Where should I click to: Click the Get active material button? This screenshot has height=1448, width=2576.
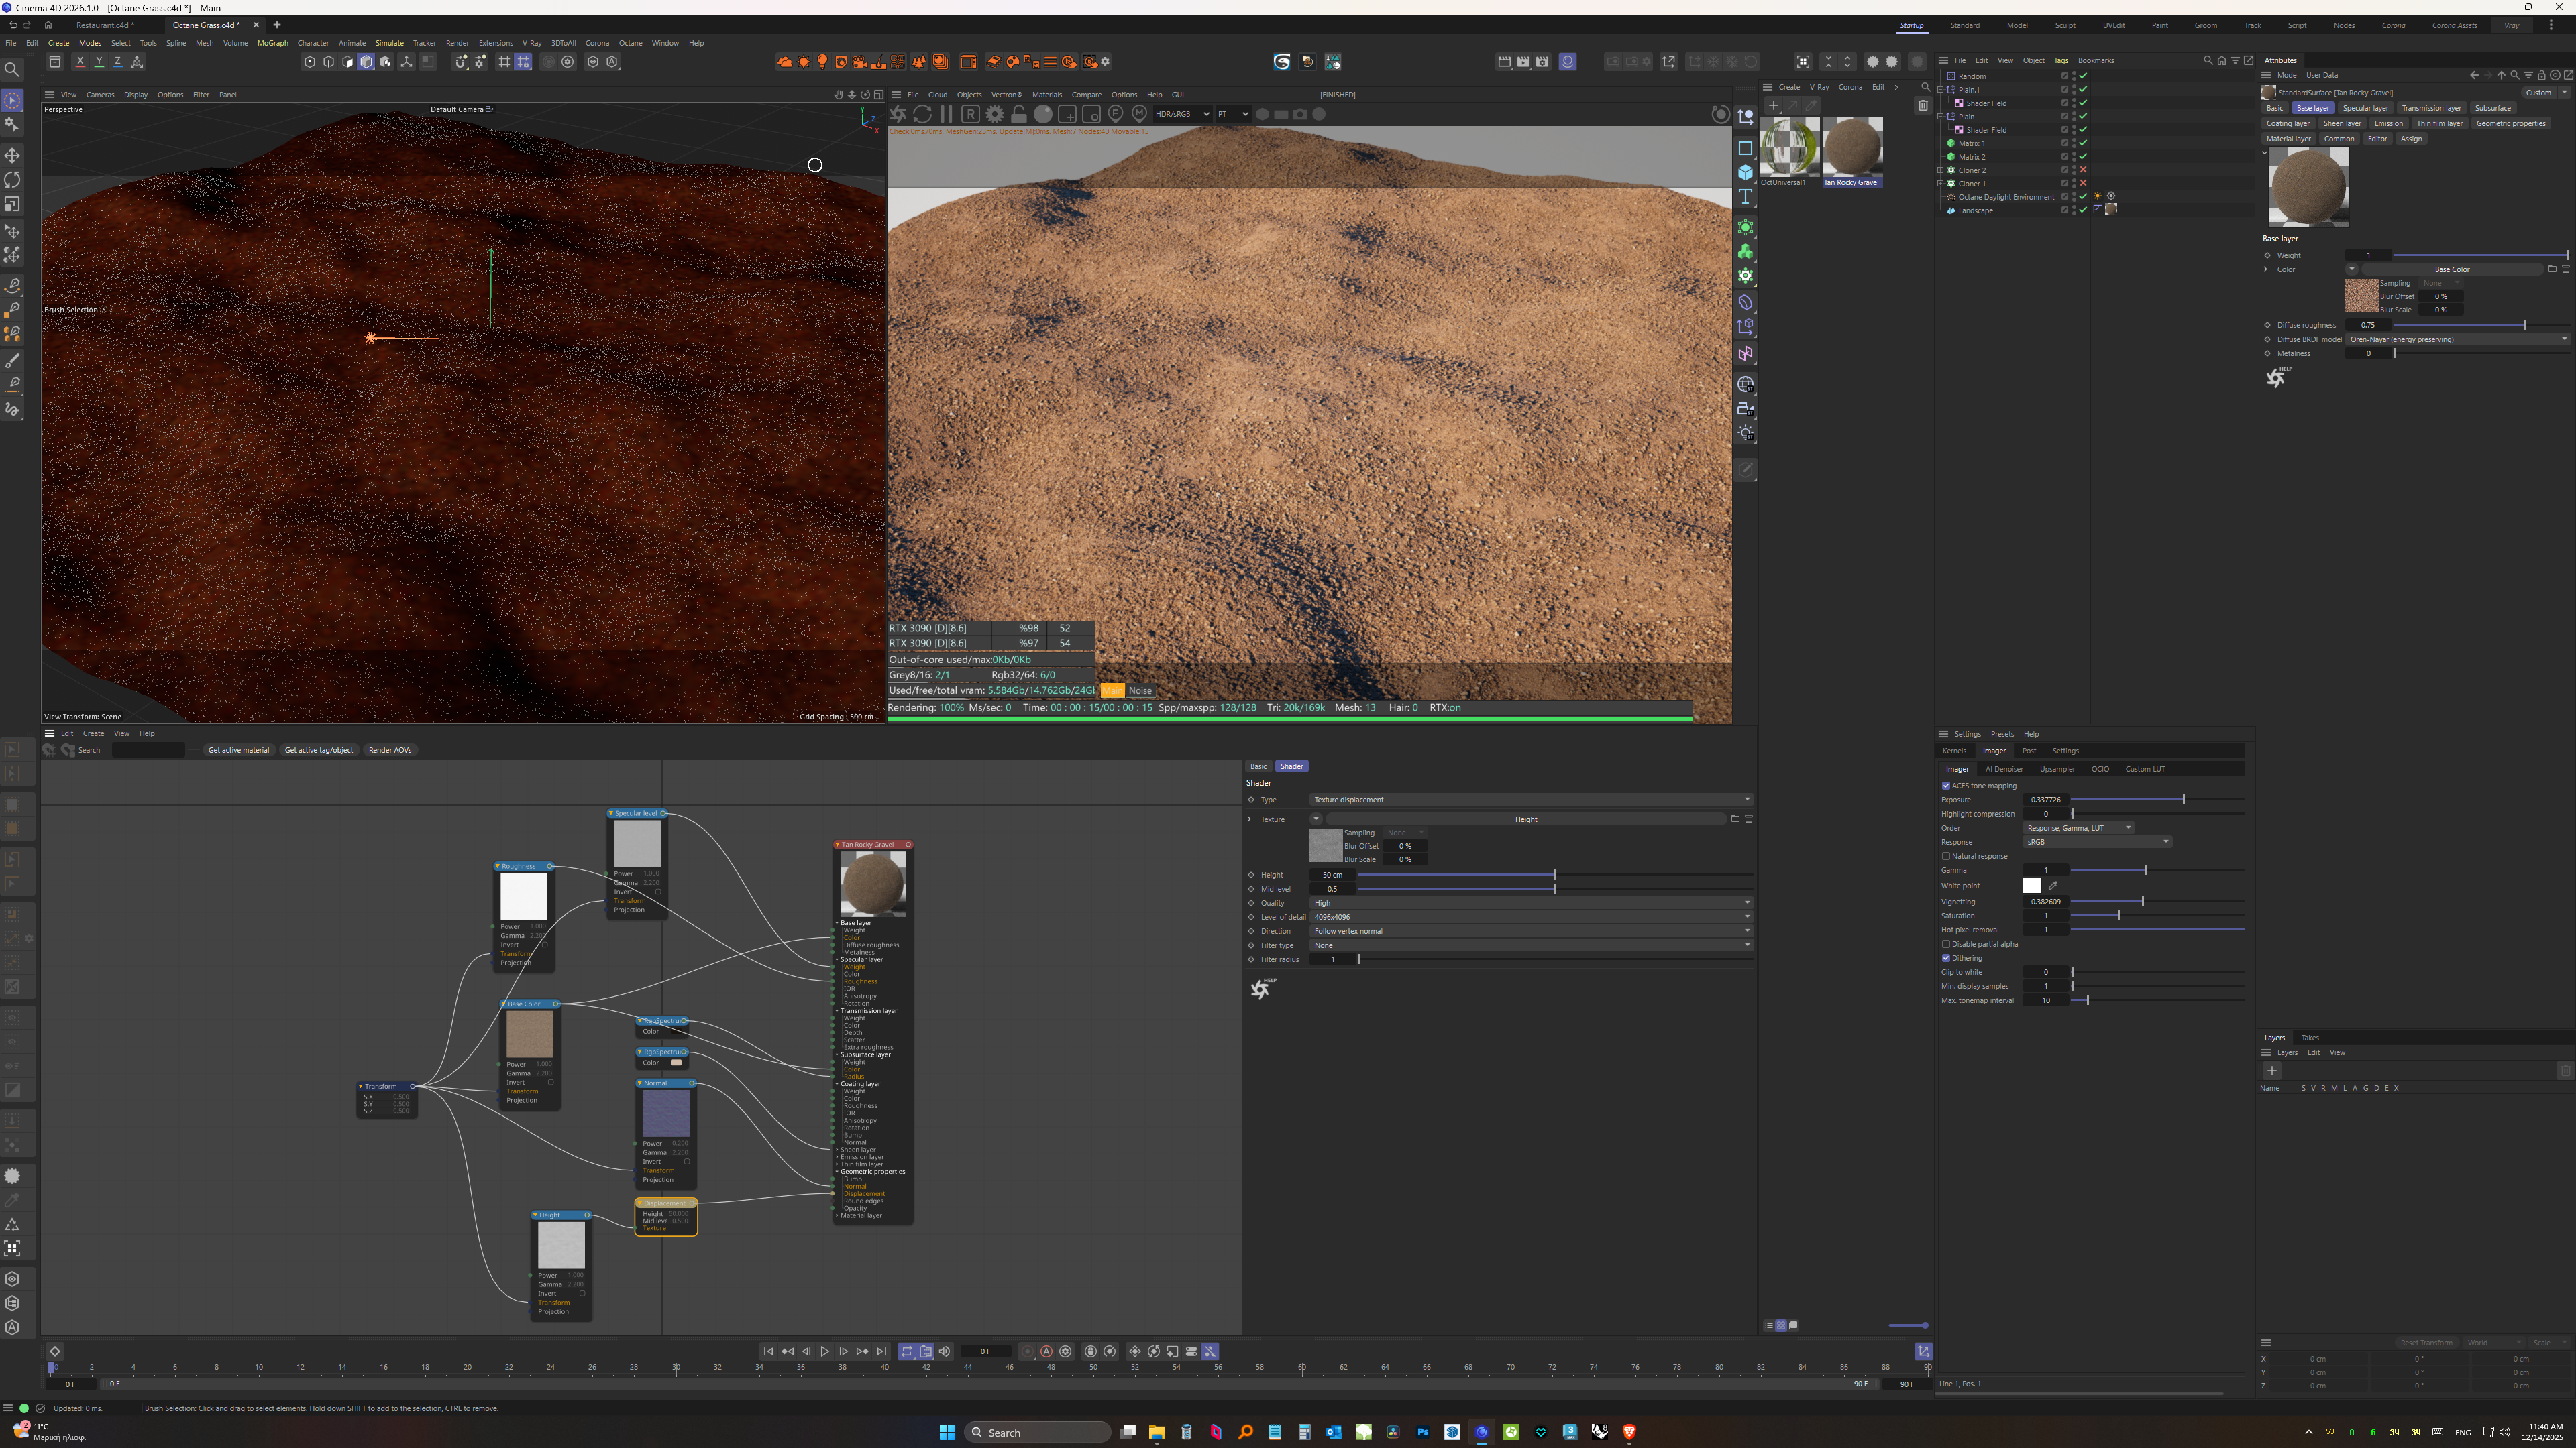coord(238,751)
